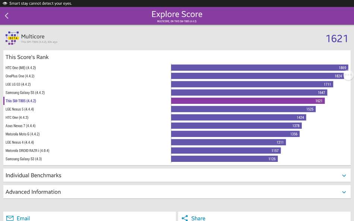Select the Motorola Moto G (4.4.2) row
The width and height of the screenshot is (354, 221).
point(177,134)
